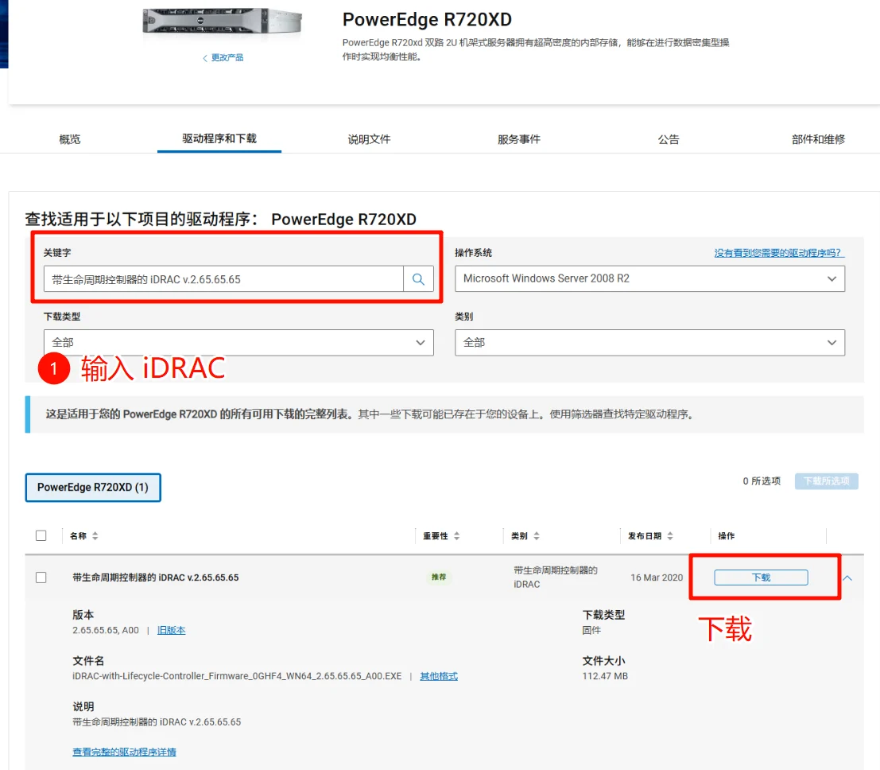Click the 更改产品 link
The width and height of the screenshot is (880, 770).
[x=227, y=58]
